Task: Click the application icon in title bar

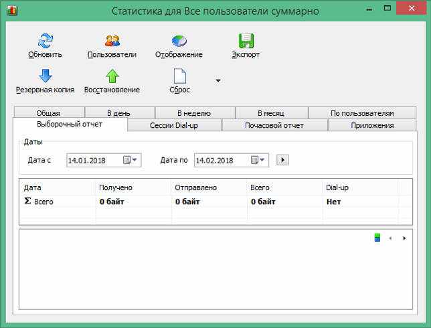Action: click(12, 11)
